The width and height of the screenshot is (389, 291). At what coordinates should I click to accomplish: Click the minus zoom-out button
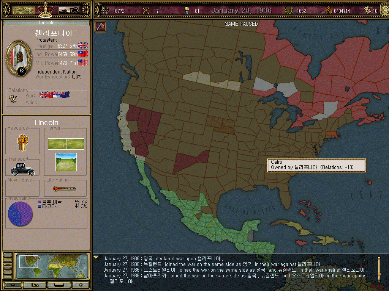13,285
